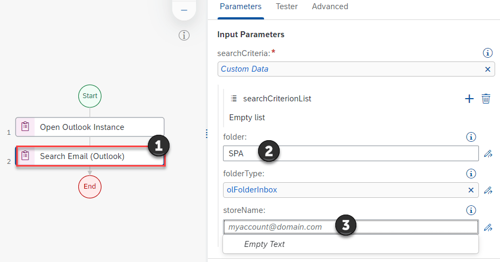
Task: Clear the Custom Data selection
Action: pyautogui.click(x=488, y=69)
